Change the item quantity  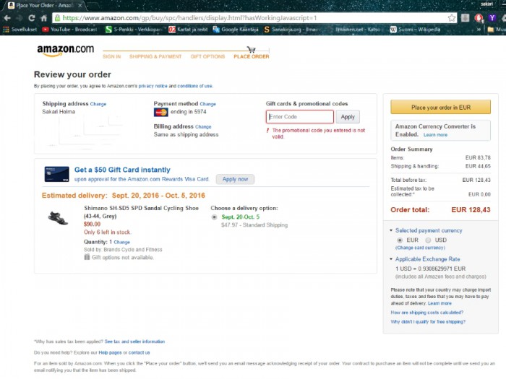coord(121,242)
